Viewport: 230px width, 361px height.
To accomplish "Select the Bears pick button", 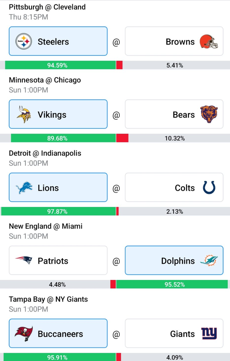I will click(x=174, y=114).
